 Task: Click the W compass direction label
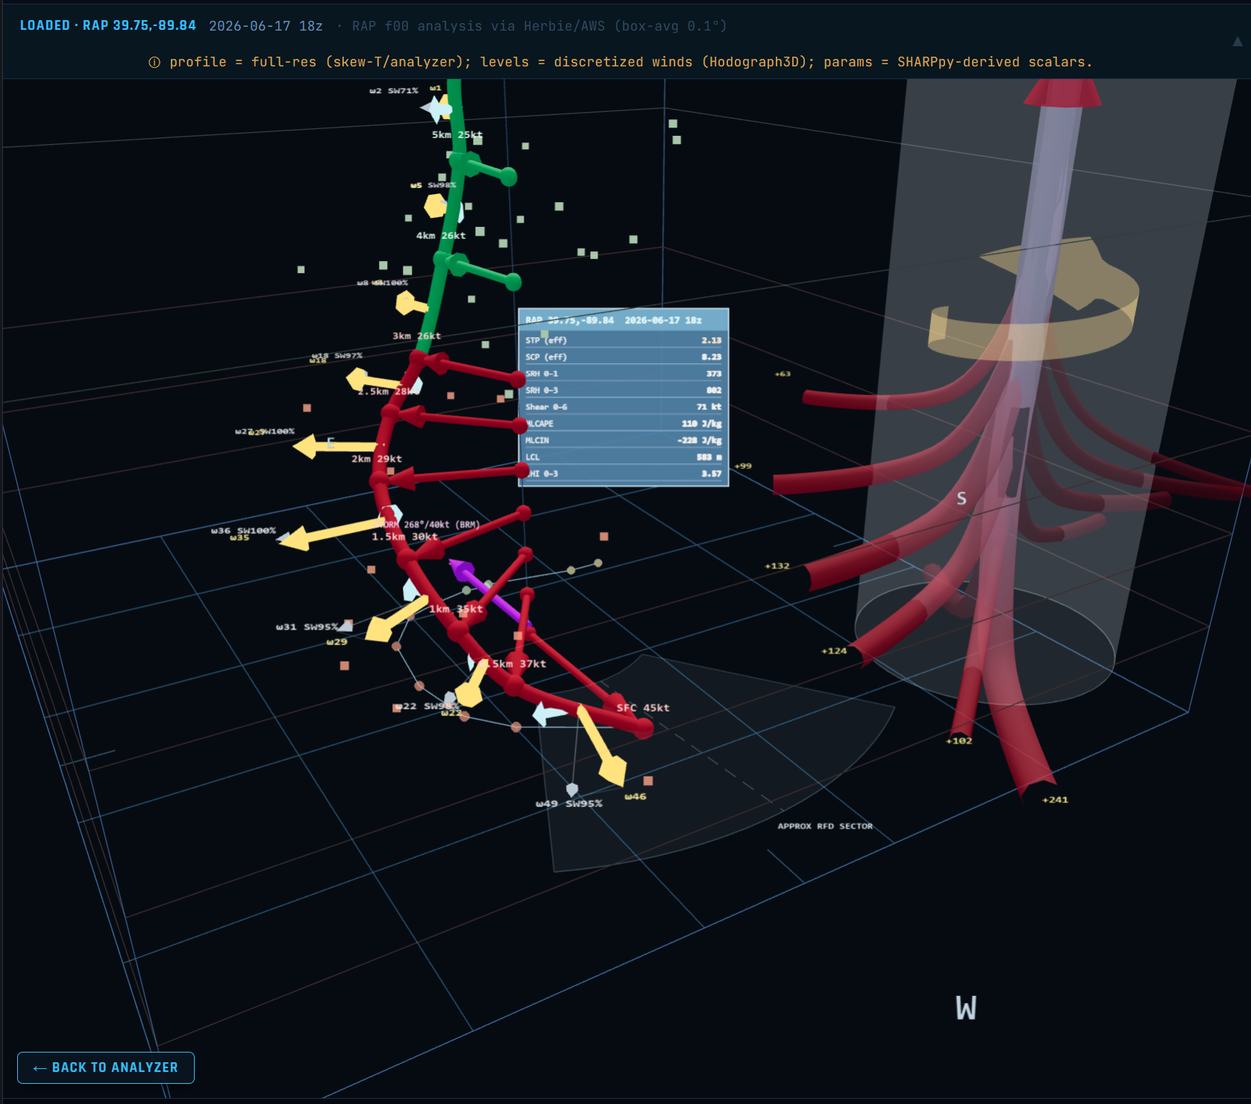966,1009
